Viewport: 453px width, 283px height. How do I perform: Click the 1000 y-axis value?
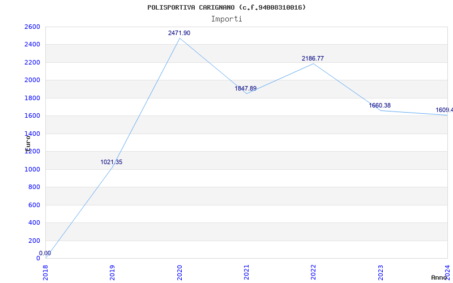32,169
